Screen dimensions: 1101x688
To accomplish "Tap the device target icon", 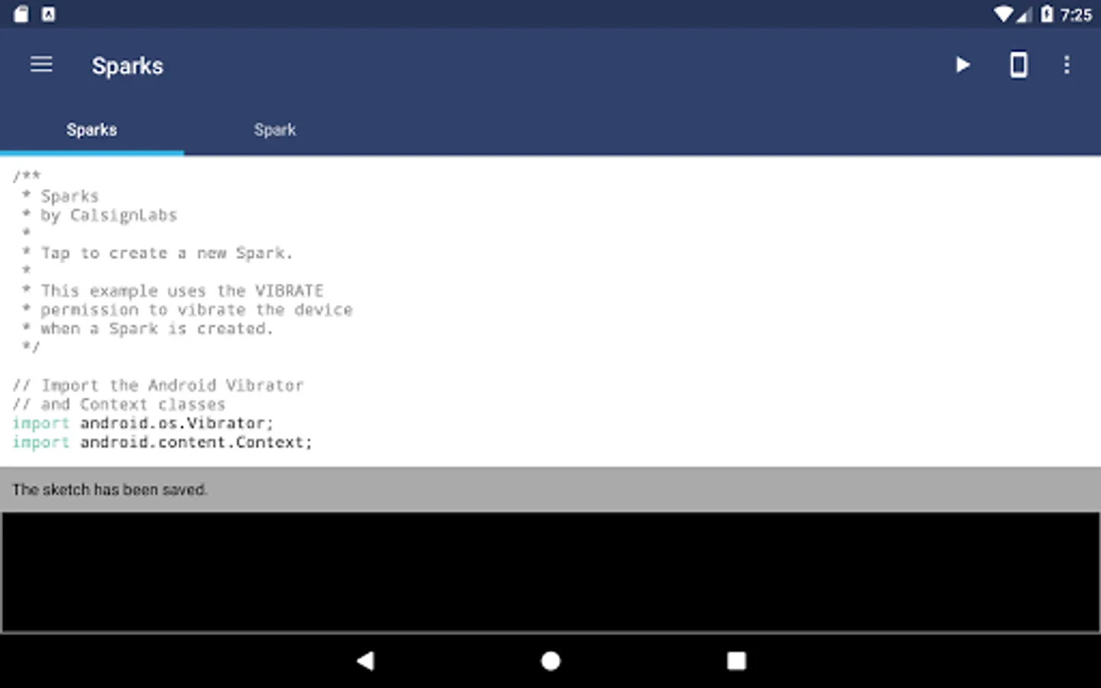I will click(x=1018, y=65).
